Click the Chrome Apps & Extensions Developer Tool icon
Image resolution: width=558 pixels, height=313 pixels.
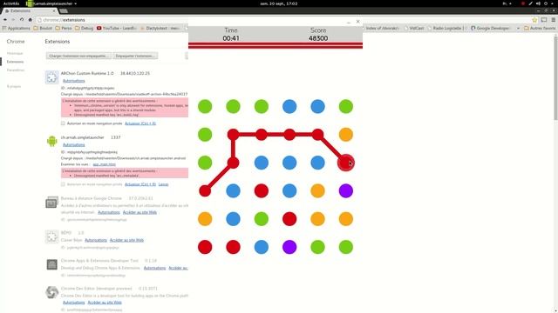point(52,264)
